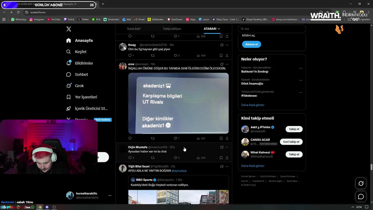
Task: Bookmark Orjin Mustafa's tweet
Action: click(221, 158)
